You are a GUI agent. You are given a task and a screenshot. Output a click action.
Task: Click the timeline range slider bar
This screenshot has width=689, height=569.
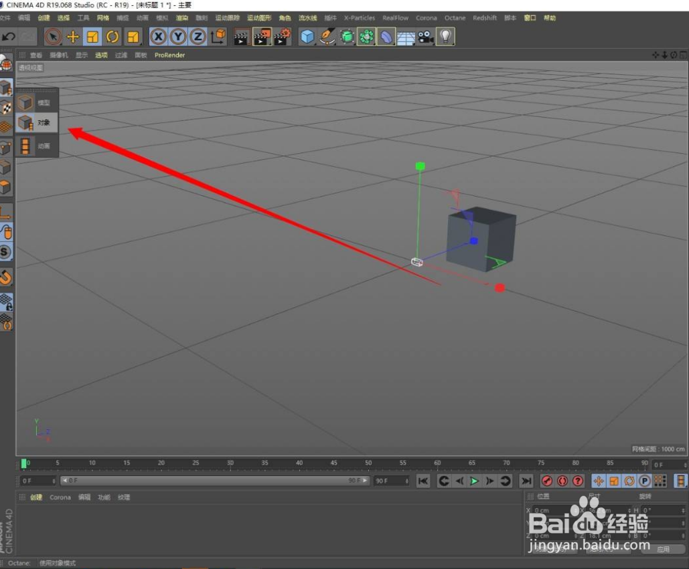216,481
